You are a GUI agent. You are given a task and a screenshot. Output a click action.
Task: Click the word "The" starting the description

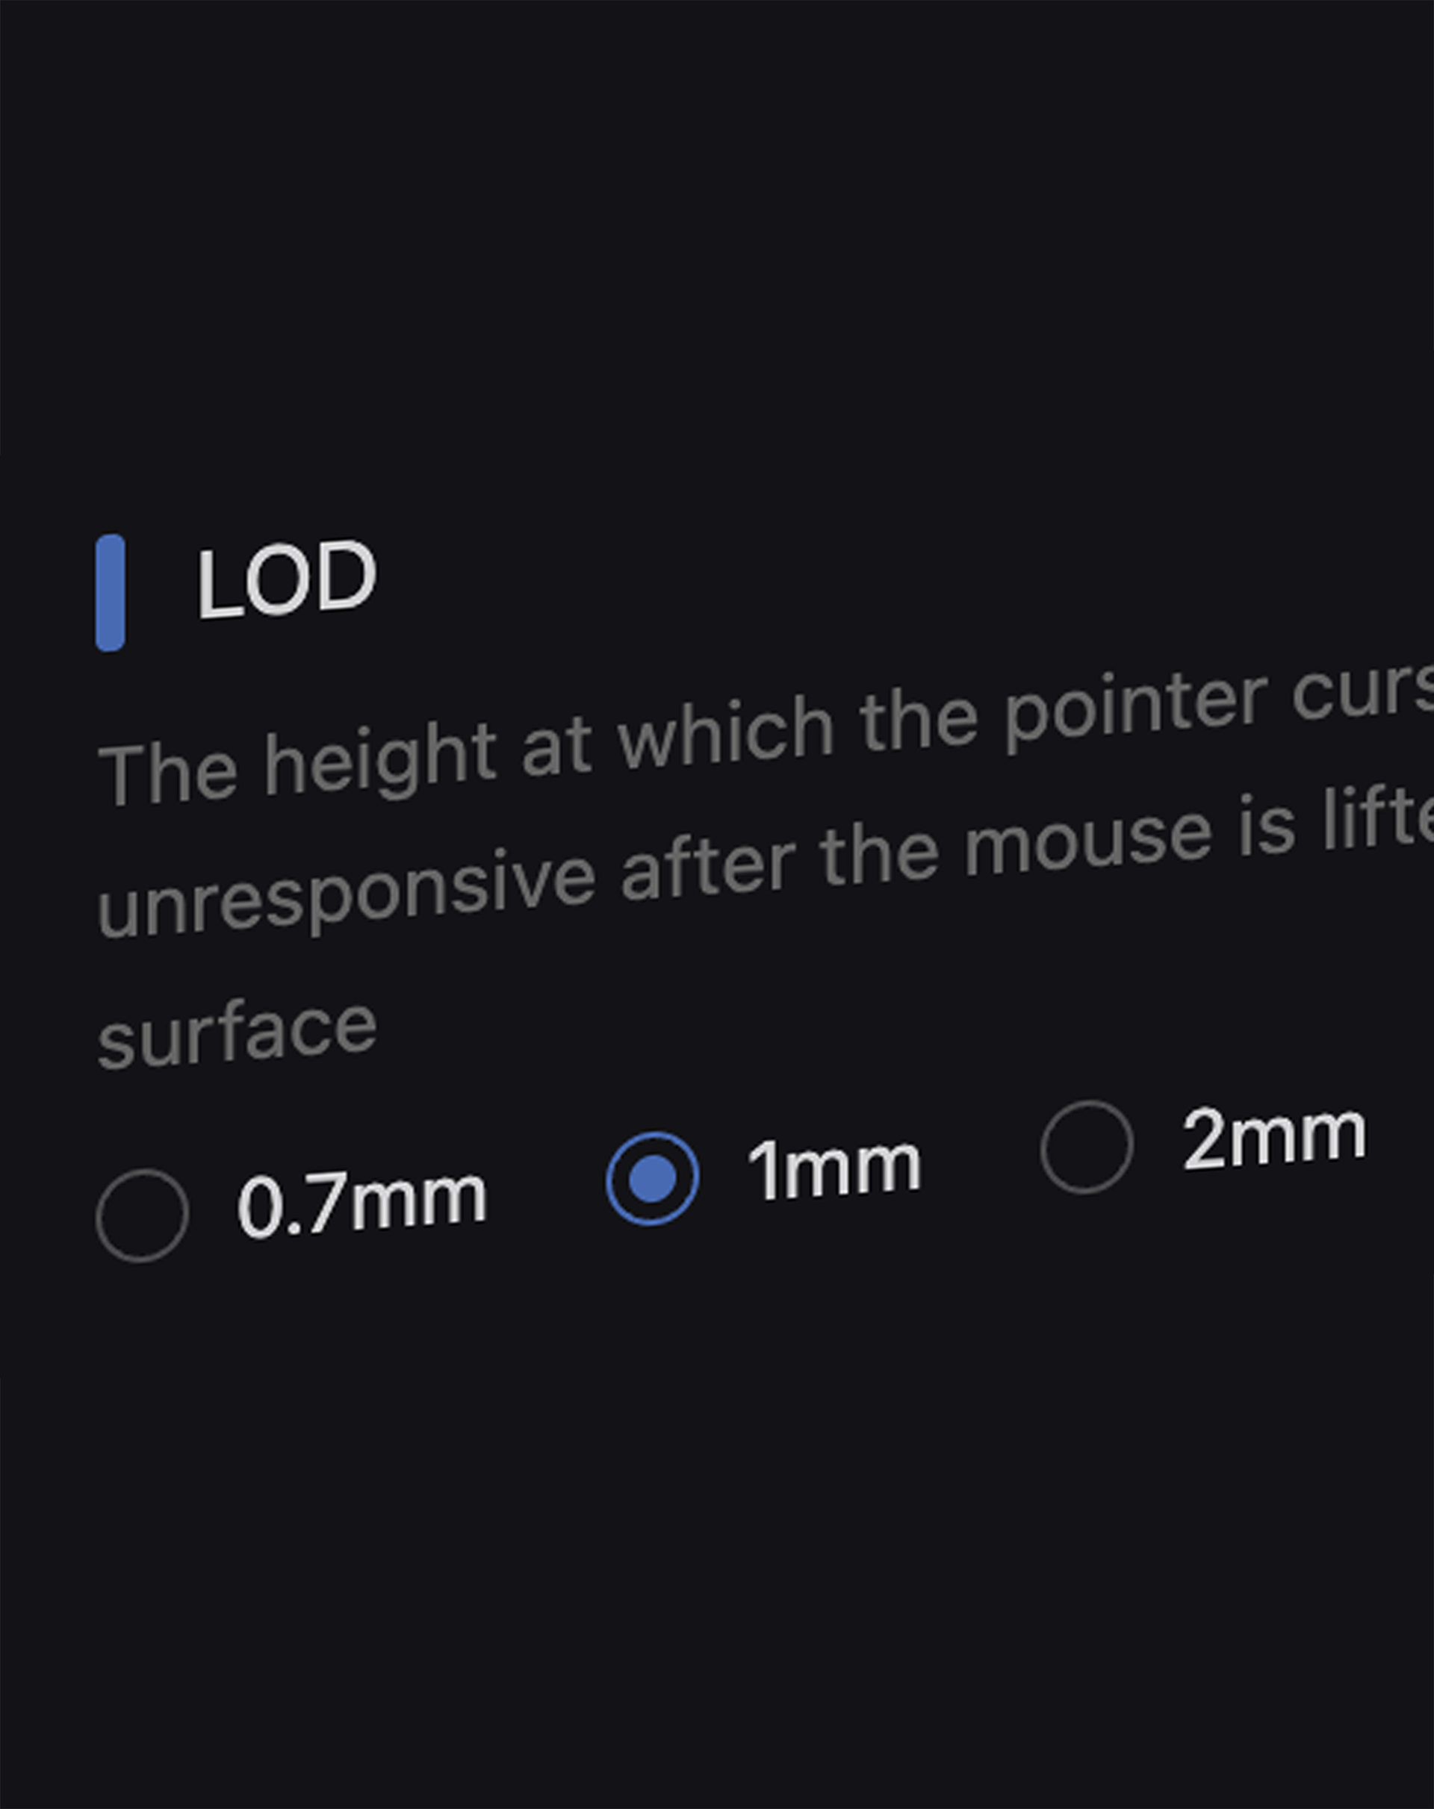pyautogui.click(x=167, y=773)
